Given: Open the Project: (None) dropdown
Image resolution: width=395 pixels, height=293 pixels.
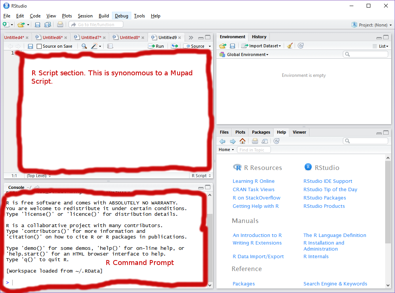Looking at the screenshot, I should (372, 25).
